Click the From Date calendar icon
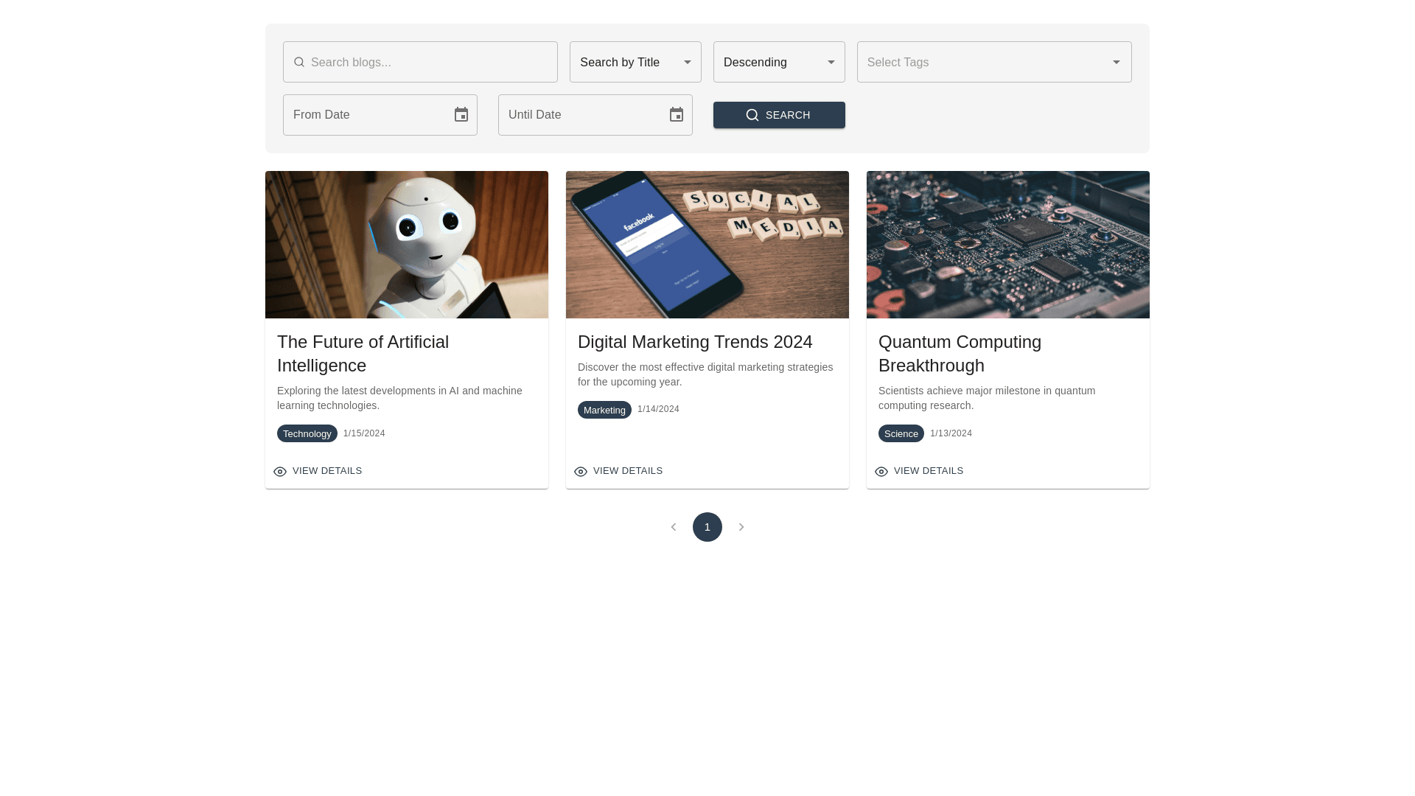Screen dimensions: 1415x796 tap(461, 115)
